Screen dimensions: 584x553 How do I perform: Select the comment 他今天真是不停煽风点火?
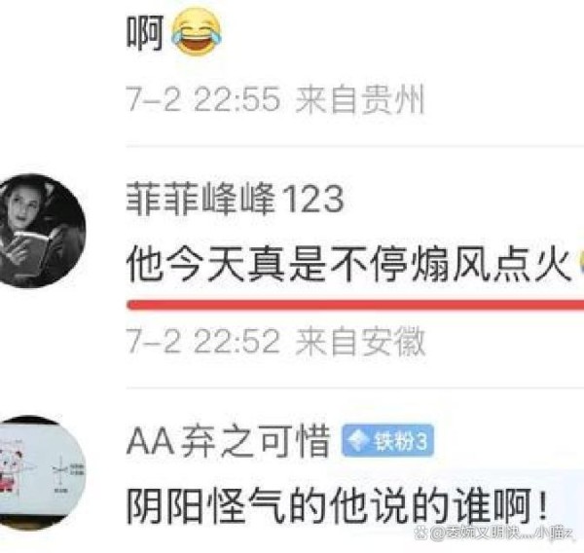point(348,266)
